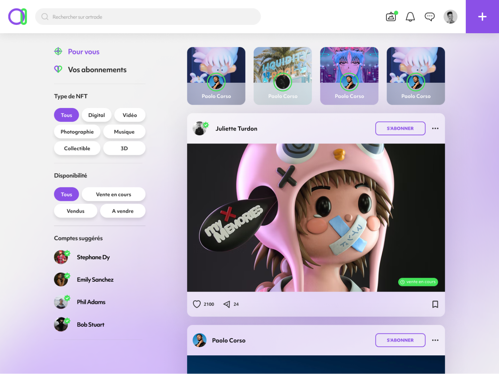
Task: Go to Vos abonnements feed
Action: (97, 69)
